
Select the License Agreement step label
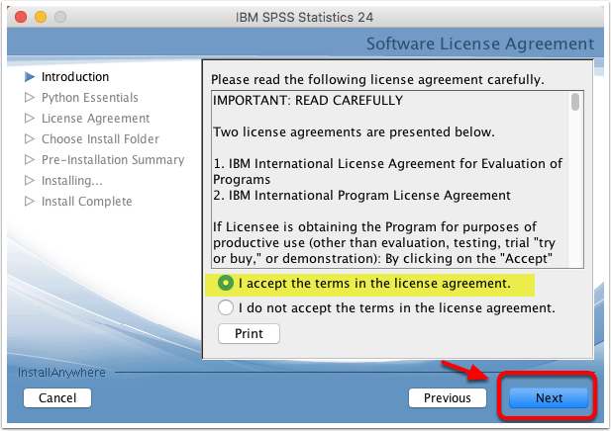95,119
